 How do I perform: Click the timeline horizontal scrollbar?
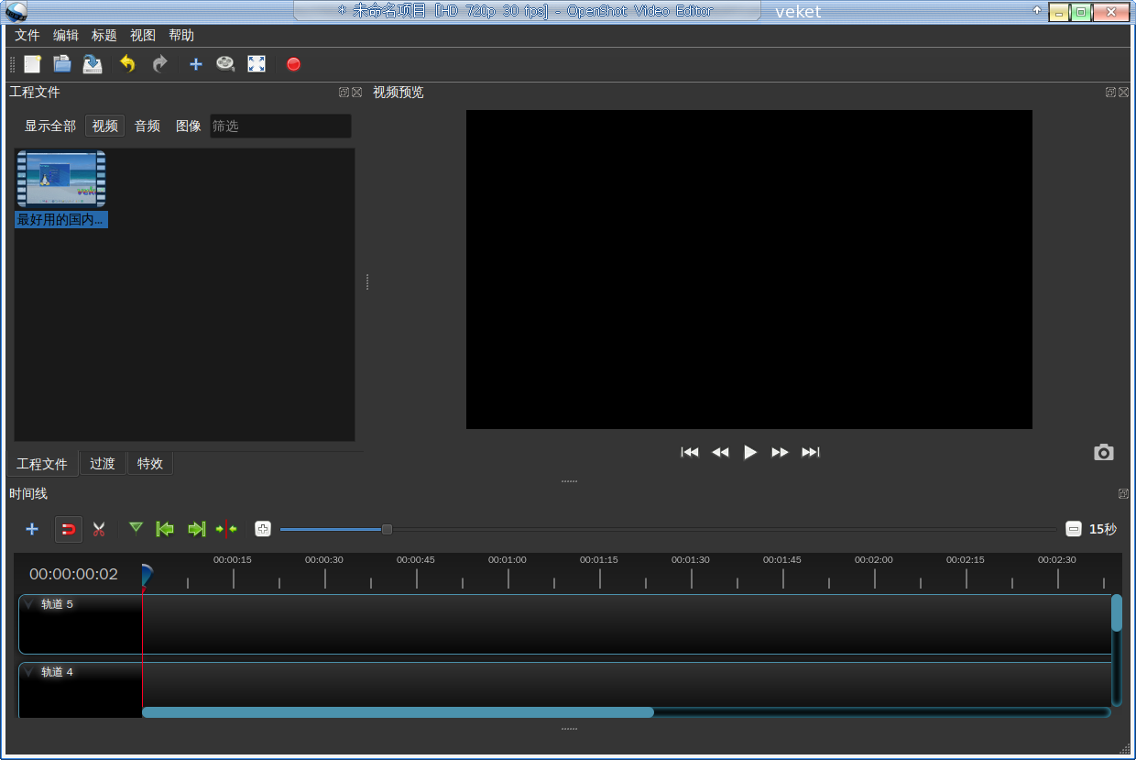pyautogui.click(x=398, y=712)
